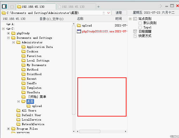Image resolution: width=179 pixels, height=138 pixels.
Task: Click the tree scrollbar up arrow
Action: (x=74, y=24)
